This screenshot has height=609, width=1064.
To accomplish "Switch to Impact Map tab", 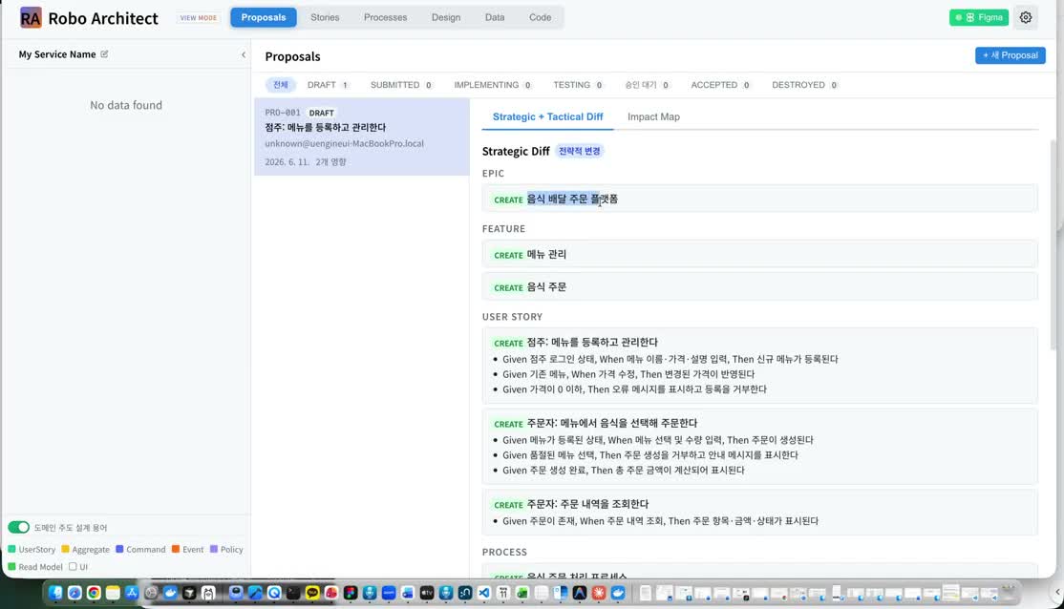I will pyautogui.click(x=653, y=116).
